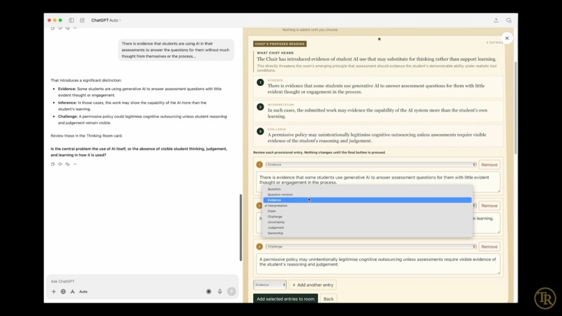This screenshot has width=562, height=316.
Task: Select Uncertainty from the type list
Action: (367, 223)
